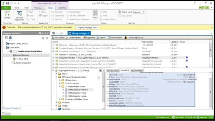Click the library Details button
This screenshot has height=121, width=215.
click(x=101, y=38)
